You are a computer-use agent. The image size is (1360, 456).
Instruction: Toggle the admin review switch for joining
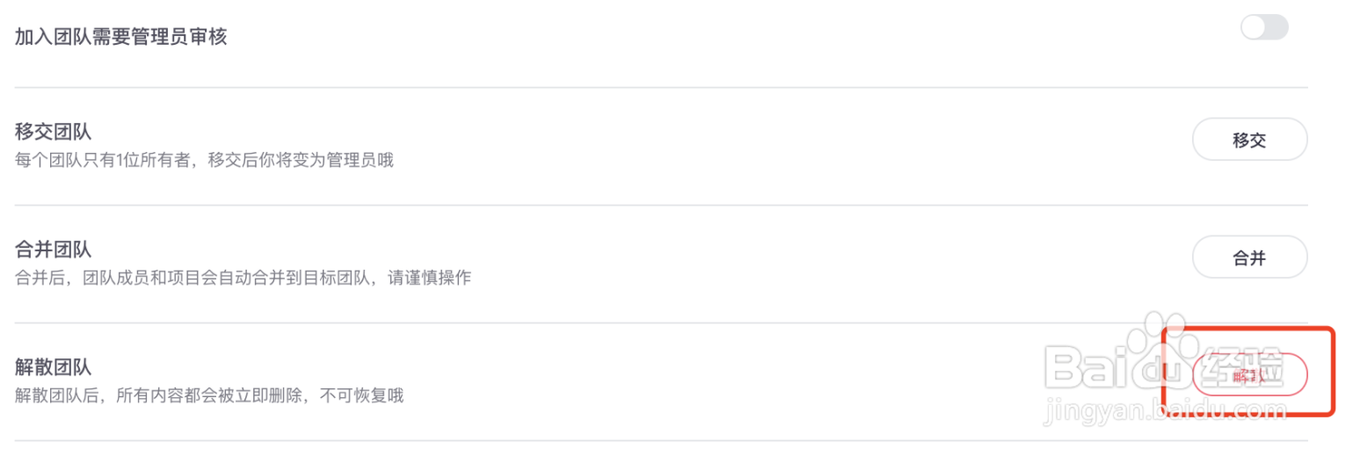pos(1263,28)
